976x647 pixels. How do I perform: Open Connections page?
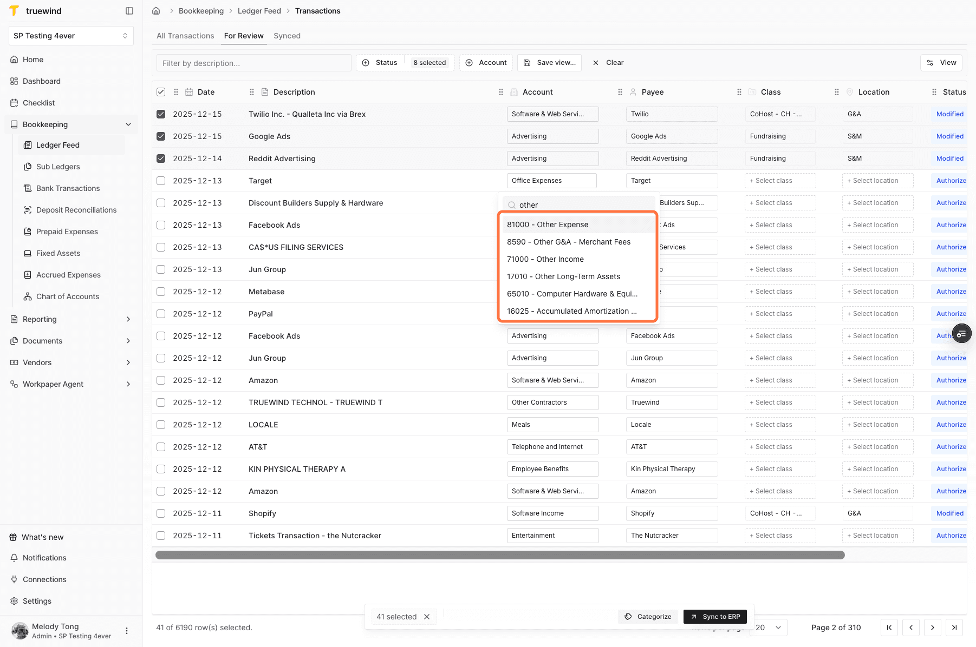(44, 579)
